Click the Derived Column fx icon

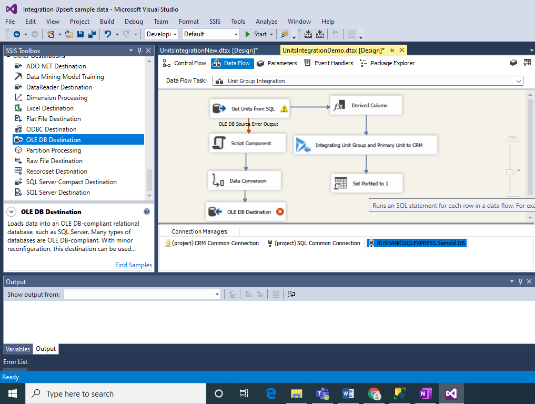(339, 105)
